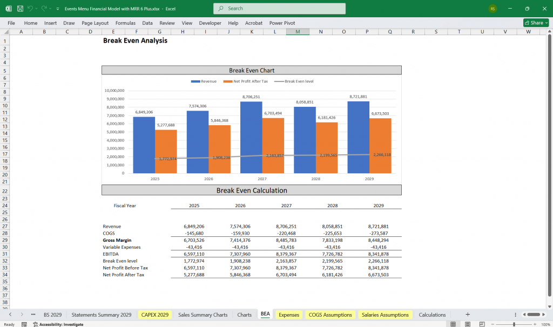Click the Undo icon
This screenshot has width=553, height=327.
click(31, 9)
